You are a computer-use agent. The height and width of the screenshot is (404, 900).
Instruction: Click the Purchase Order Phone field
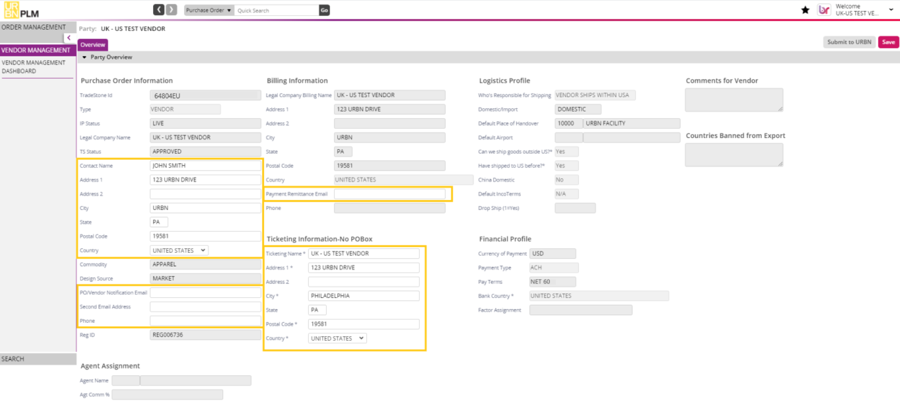point(205,321)
